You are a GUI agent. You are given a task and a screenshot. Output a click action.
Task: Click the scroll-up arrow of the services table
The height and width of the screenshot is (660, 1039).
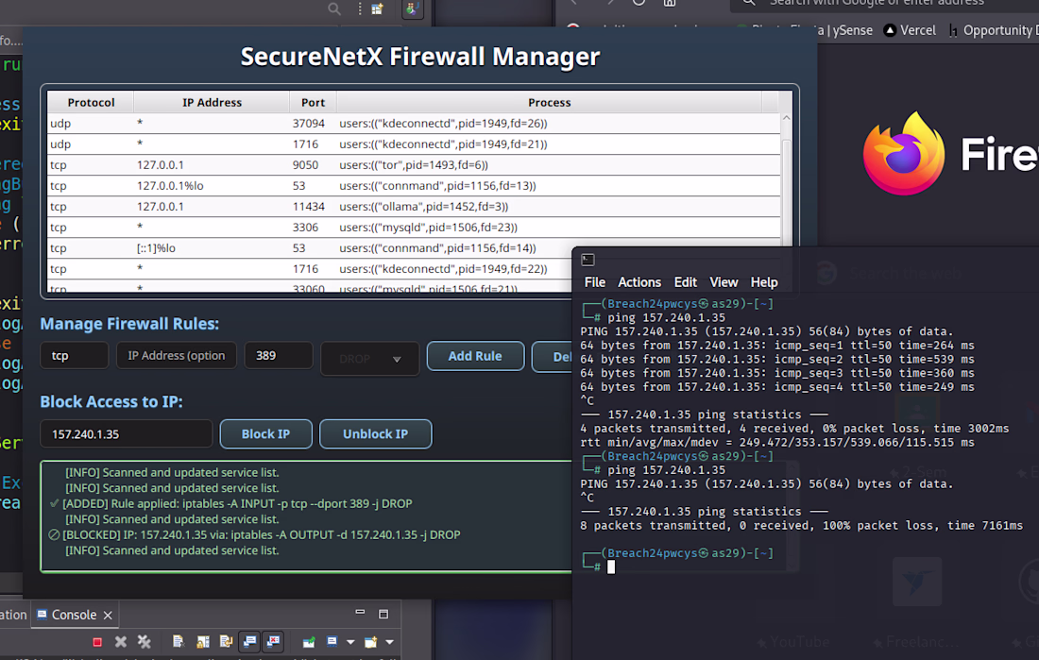coord(787,118)
